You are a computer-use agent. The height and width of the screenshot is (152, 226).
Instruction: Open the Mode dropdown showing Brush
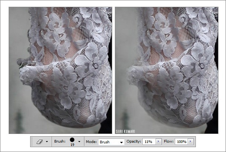click(108, 142)
